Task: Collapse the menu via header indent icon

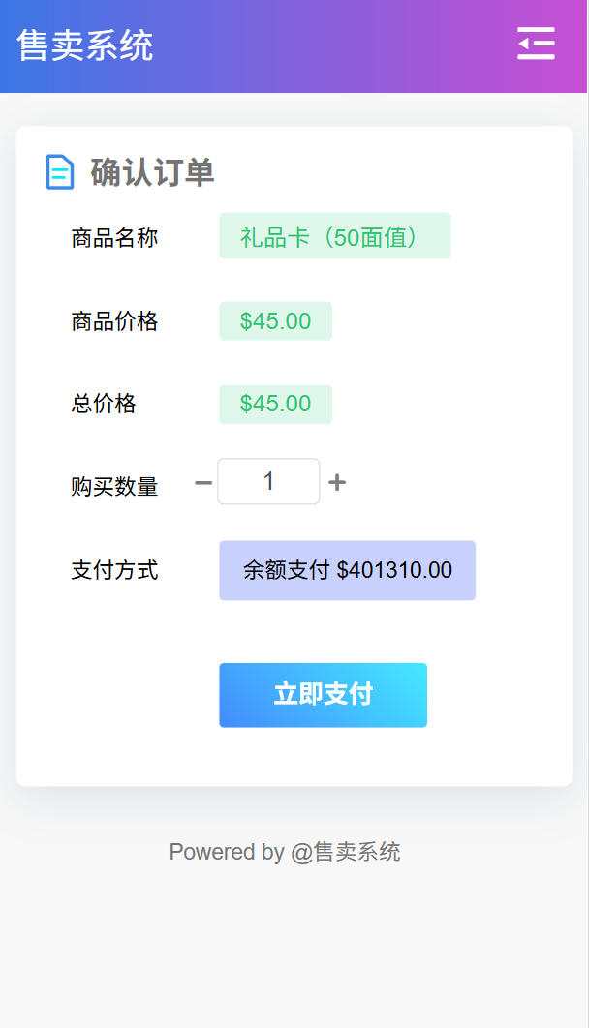Action: [536, 45]
